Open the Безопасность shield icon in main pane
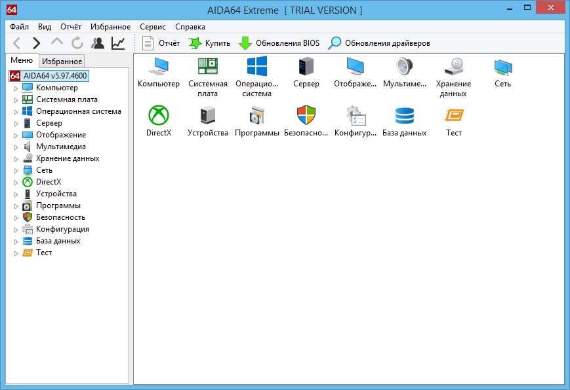 click(306, 115)
